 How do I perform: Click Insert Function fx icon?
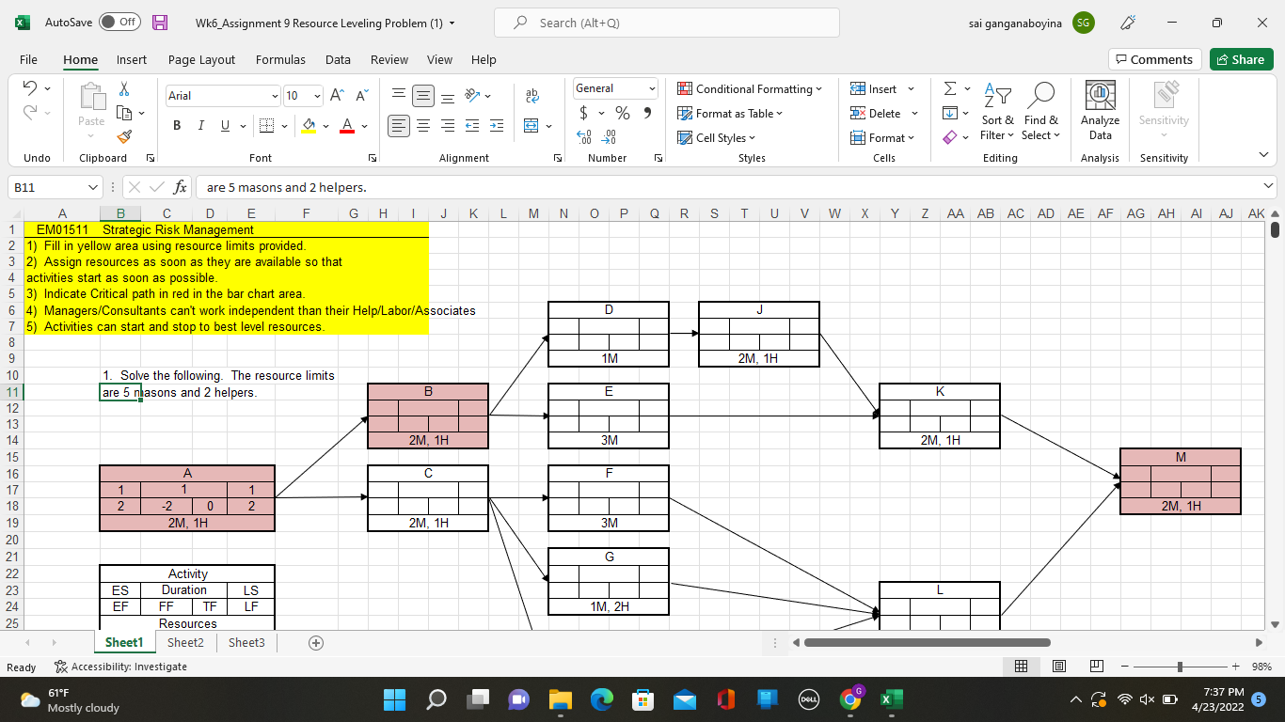coord(180,187)
